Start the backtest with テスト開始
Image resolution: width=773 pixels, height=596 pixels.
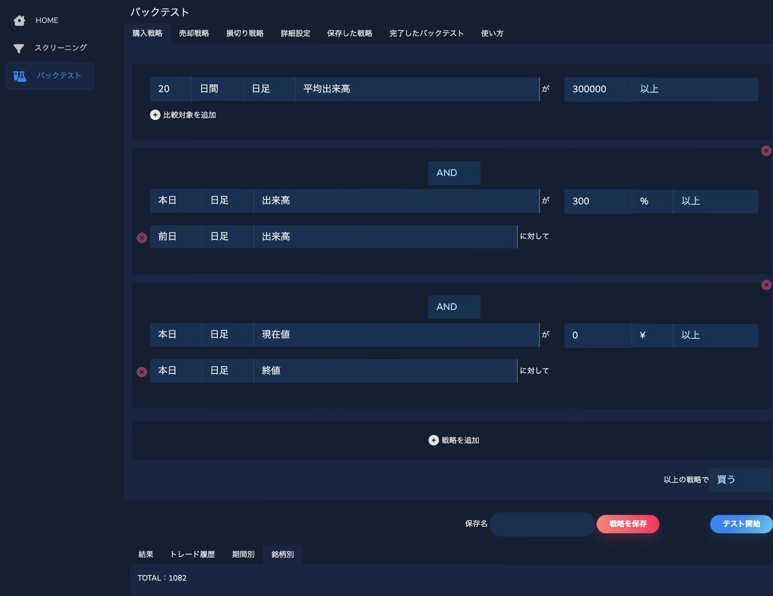click(741, 524)
